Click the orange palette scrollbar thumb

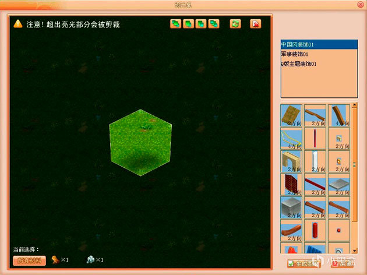click(354, 164)
